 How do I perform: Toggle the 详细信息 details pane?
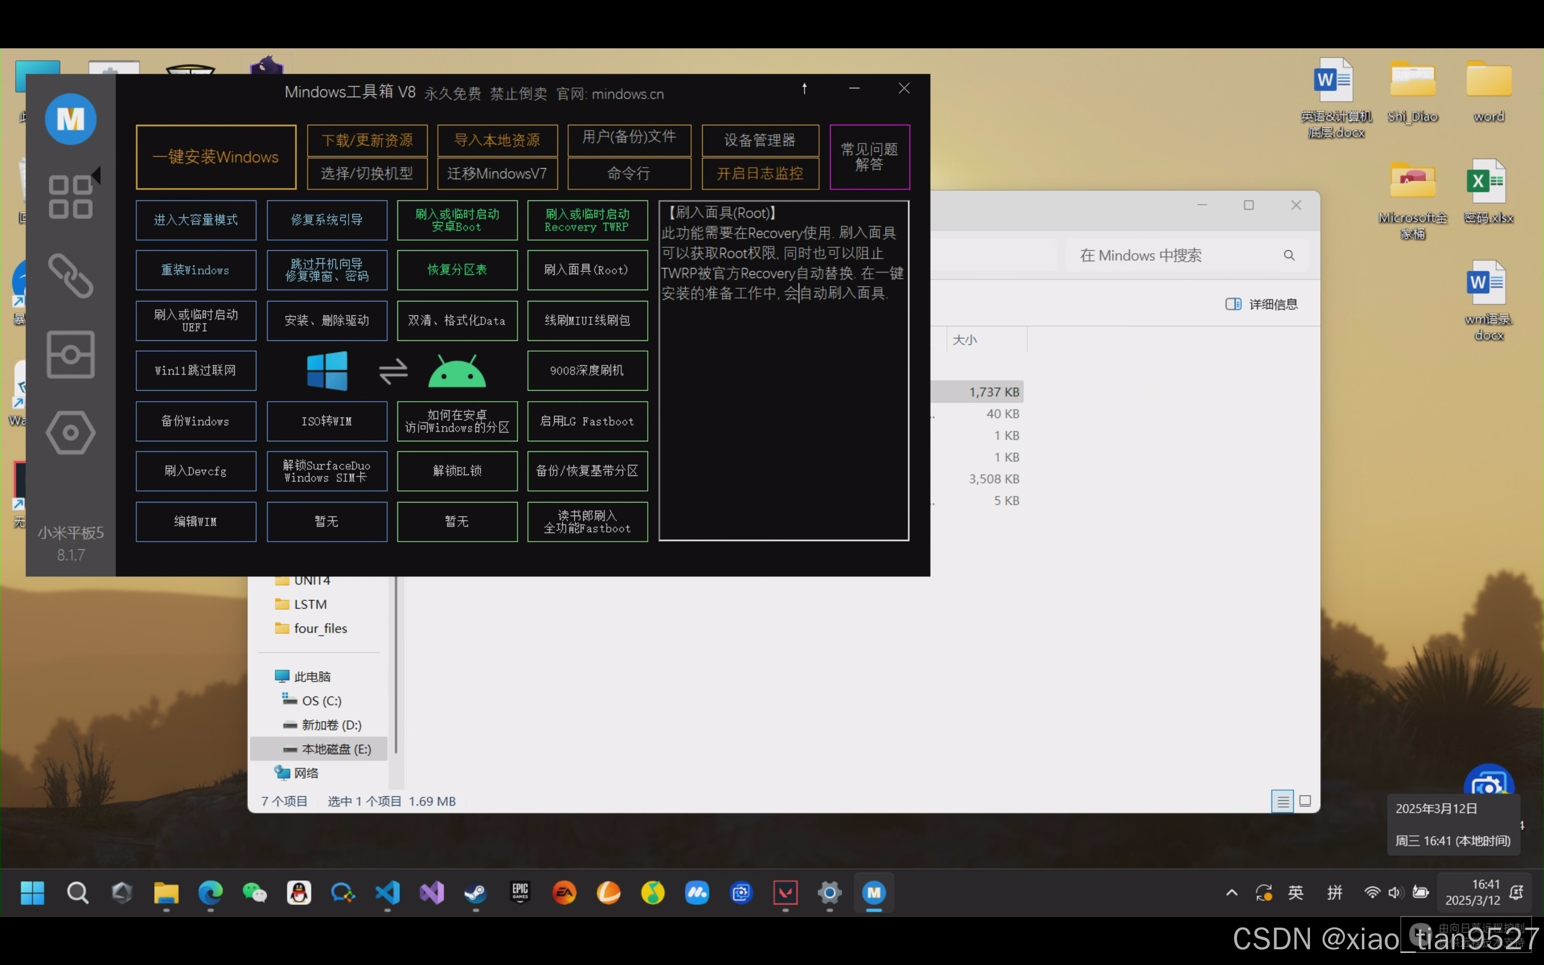coord(1261,305)
